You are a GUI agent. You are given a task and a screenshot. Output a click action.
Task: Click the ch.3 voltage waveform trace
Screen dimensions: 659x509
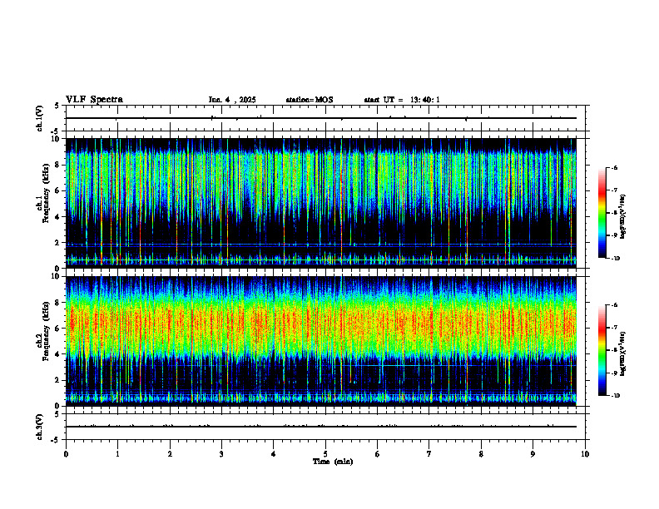[321, 427]
